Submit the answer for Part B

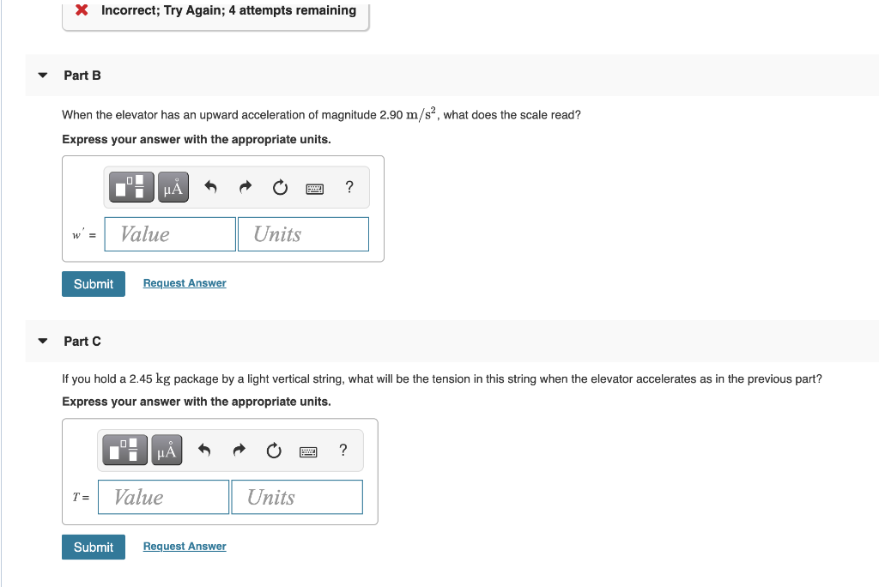(x=93, y=283)
